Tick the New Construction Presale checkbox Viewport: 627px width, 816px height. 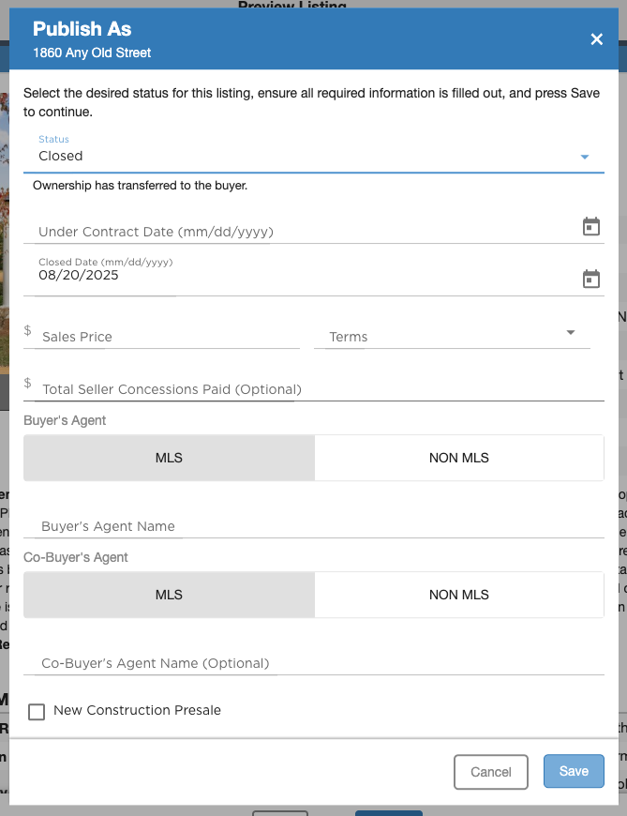coord(37,712)
